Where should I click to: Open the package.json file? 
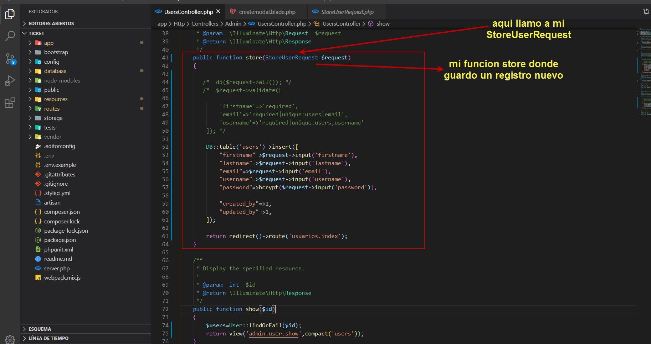pyautogui.click(x=86, y=240)
